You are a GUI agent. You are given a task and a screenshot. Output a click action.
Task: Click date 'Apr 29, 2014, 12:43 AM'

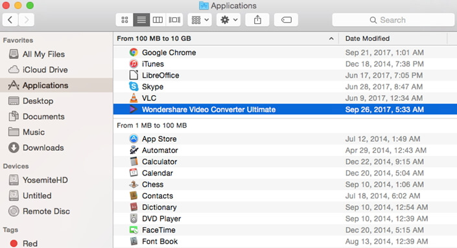pos(386,150)
